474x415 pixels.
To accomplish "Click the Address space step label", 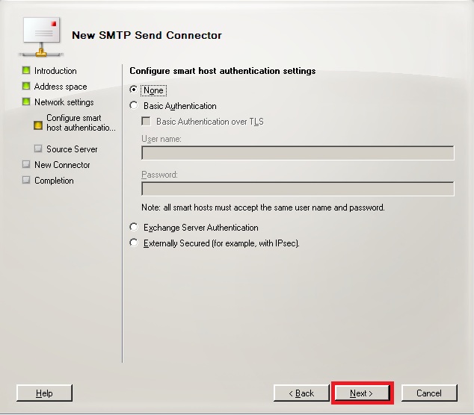I will pyautogui.click(x=61, y=87).
